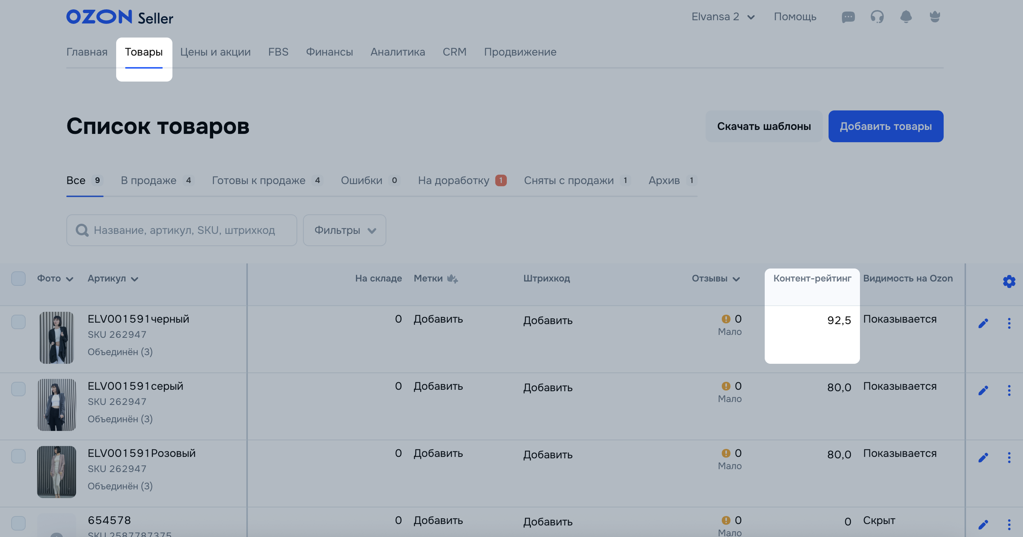
Task: Switch to Готовы к продаже tab
Action: pos(267,180)
